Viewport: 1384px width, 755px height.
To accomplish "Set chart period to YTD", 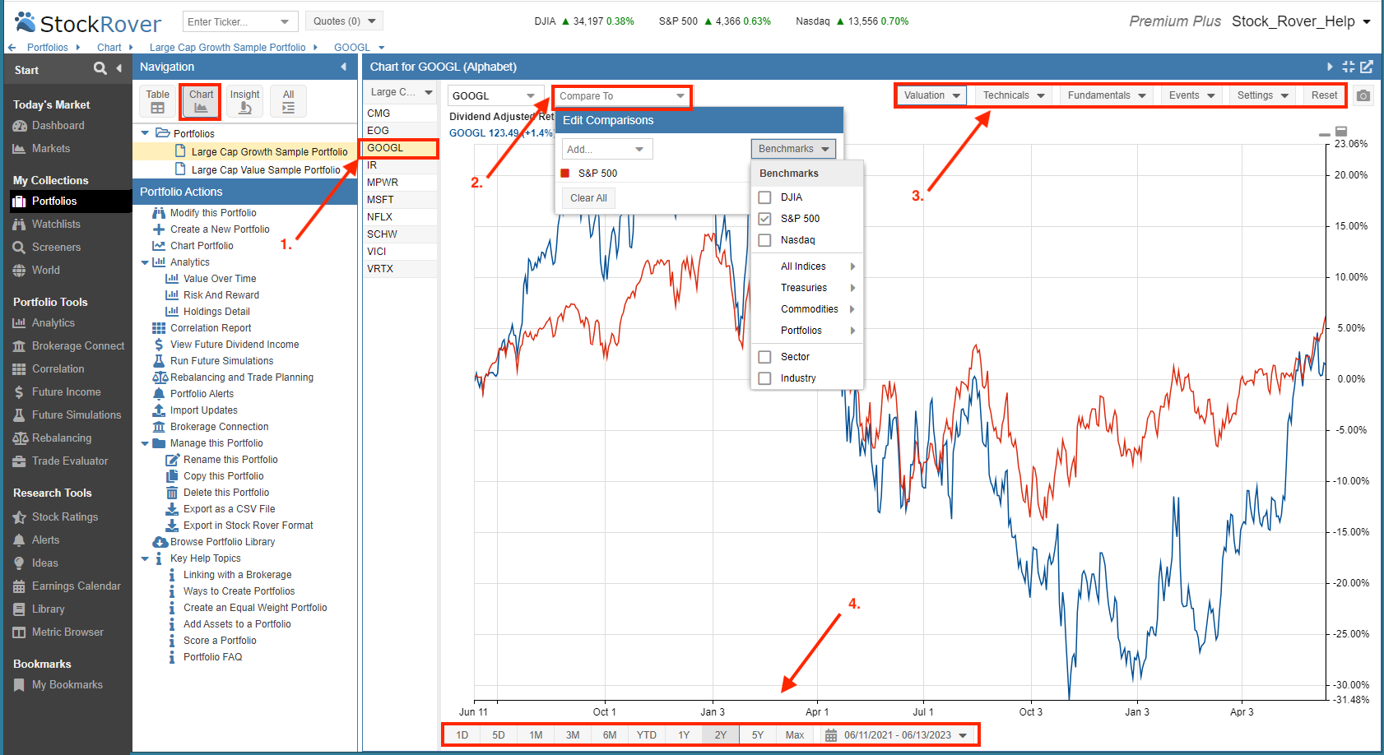I will [647, 735].
